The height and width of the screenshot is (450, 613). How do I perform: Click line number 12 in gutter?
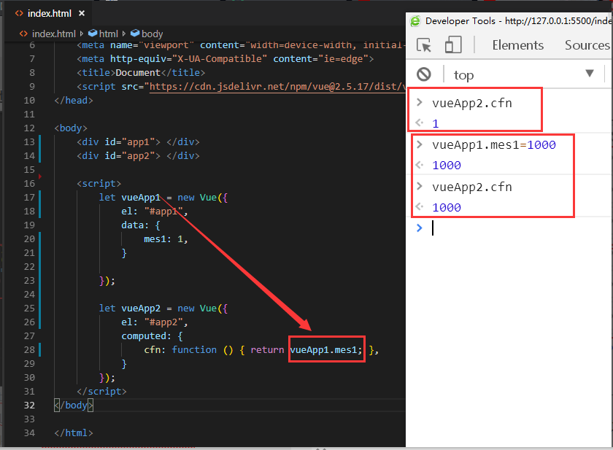coord(29,128)
